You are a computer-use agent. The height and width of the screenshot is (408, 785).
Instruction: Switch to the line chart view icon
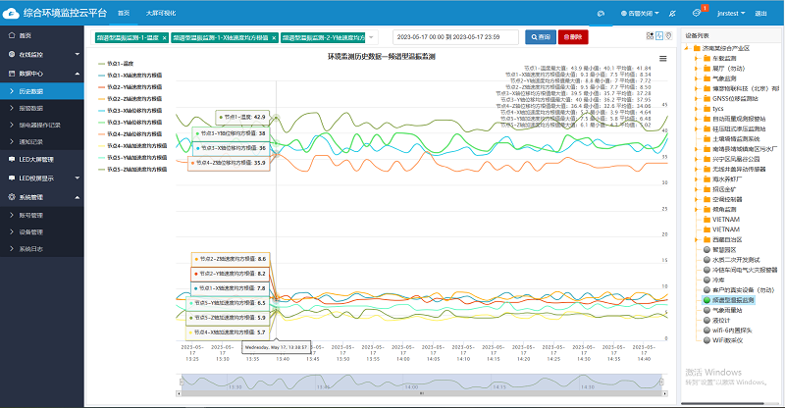(x=659, y=36)
